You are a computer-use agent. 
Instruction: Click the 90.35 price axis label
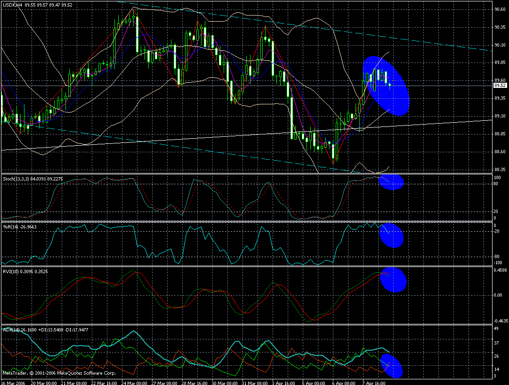click(x=500, y=27)
